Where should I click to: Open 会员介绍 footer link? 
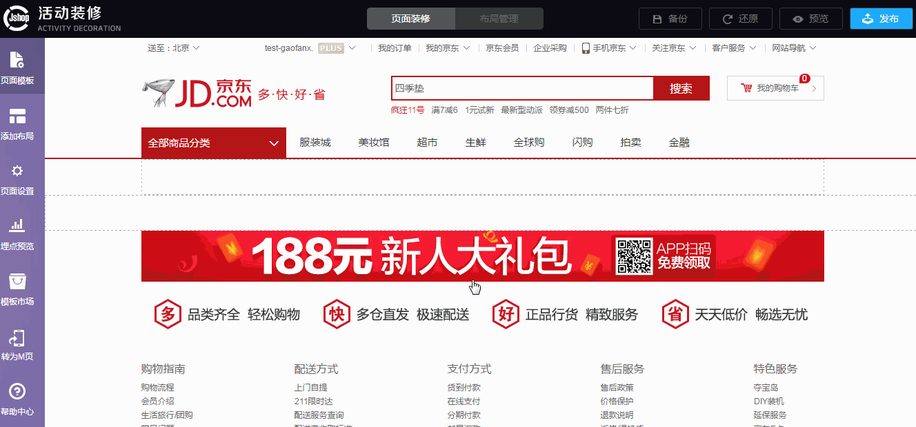click(158, 402)
